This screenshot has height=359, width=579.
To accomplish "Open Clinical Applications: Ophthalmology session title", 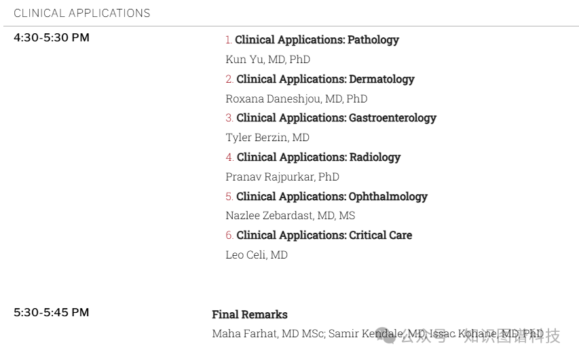I will coord(332,197).
